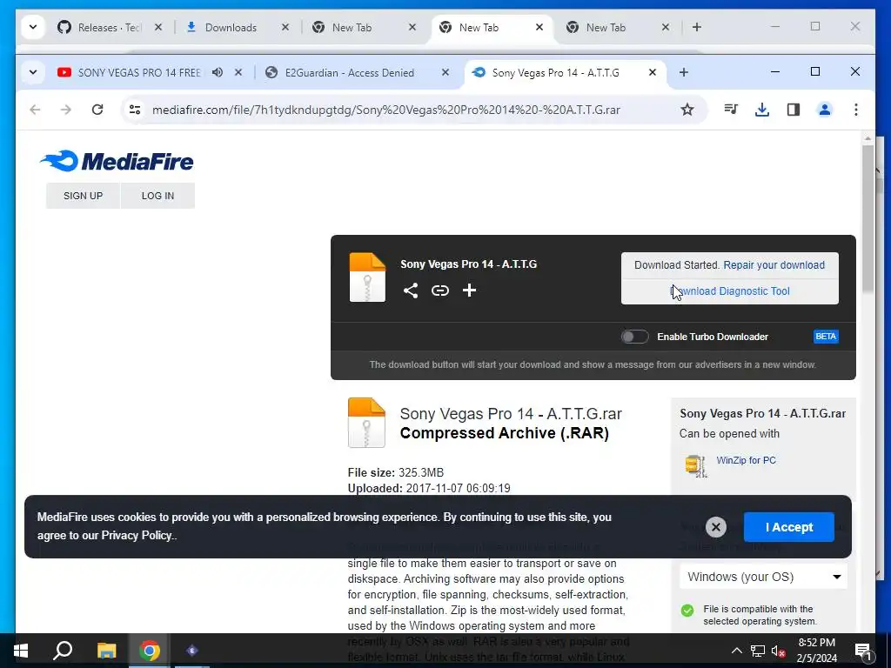Click Chrome icon in taskbar

tap(150, 651)
